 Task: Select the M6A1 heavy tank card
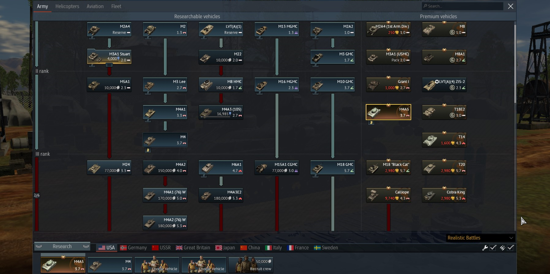coord(221,168)
